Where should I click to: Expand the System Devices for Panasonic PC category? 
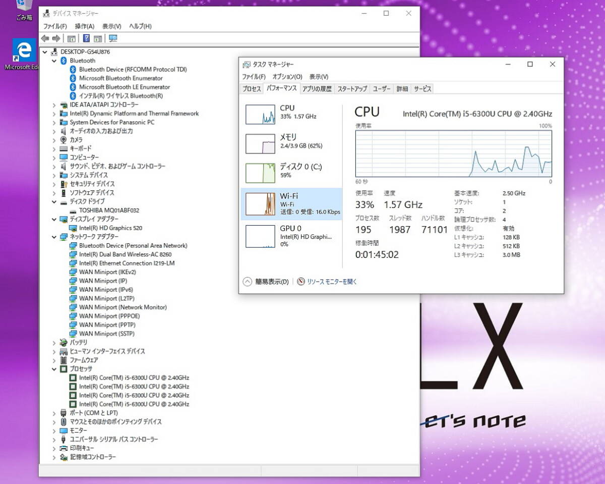[x=54, y=122]
